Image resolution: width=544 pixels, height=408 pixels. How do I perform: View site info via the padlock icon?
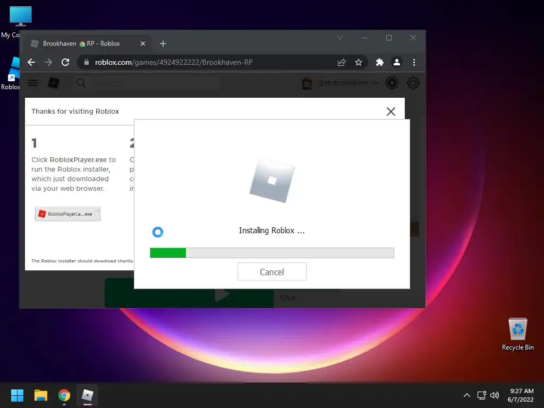pos(87,62)
